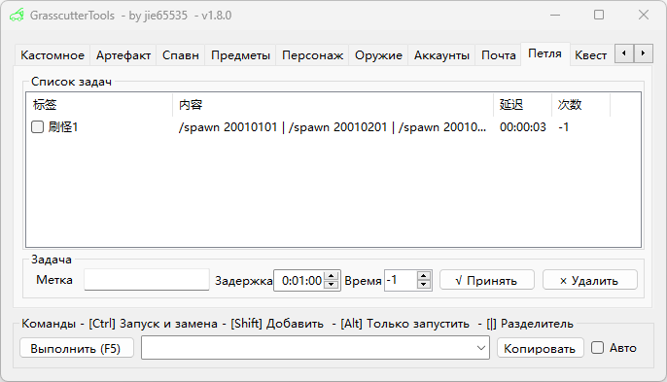The image size is (667, 382).
Task: Run command with Выполнить (F5) button
Action: coord(77,348)
